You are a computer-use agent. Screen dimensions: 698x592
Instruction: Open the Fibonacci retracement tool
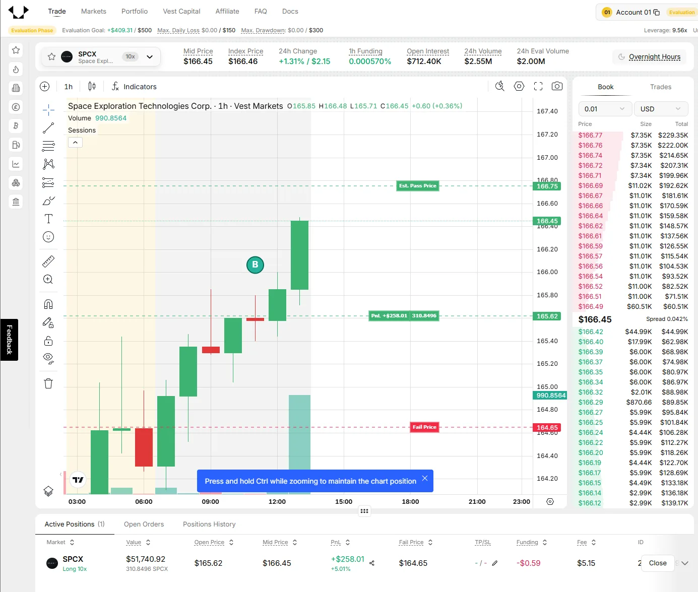point(48,146)
